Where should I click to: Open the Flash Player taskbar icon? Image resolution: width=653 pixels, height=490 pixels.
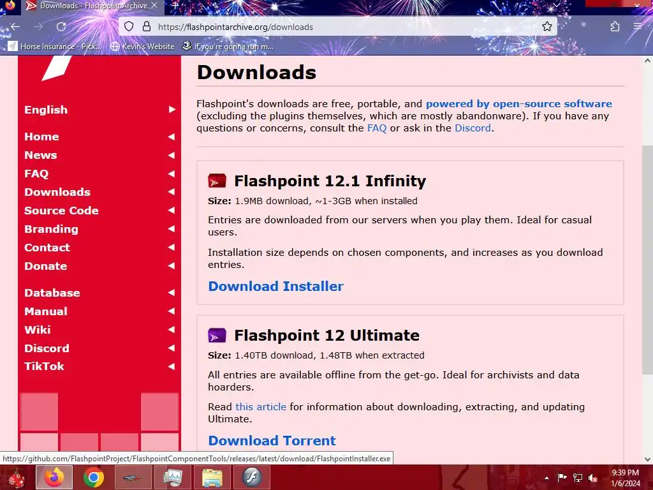[x=251, y=477]
